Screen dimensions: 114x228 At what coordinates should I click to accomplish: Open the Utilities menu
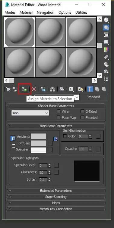pos(81,12)
